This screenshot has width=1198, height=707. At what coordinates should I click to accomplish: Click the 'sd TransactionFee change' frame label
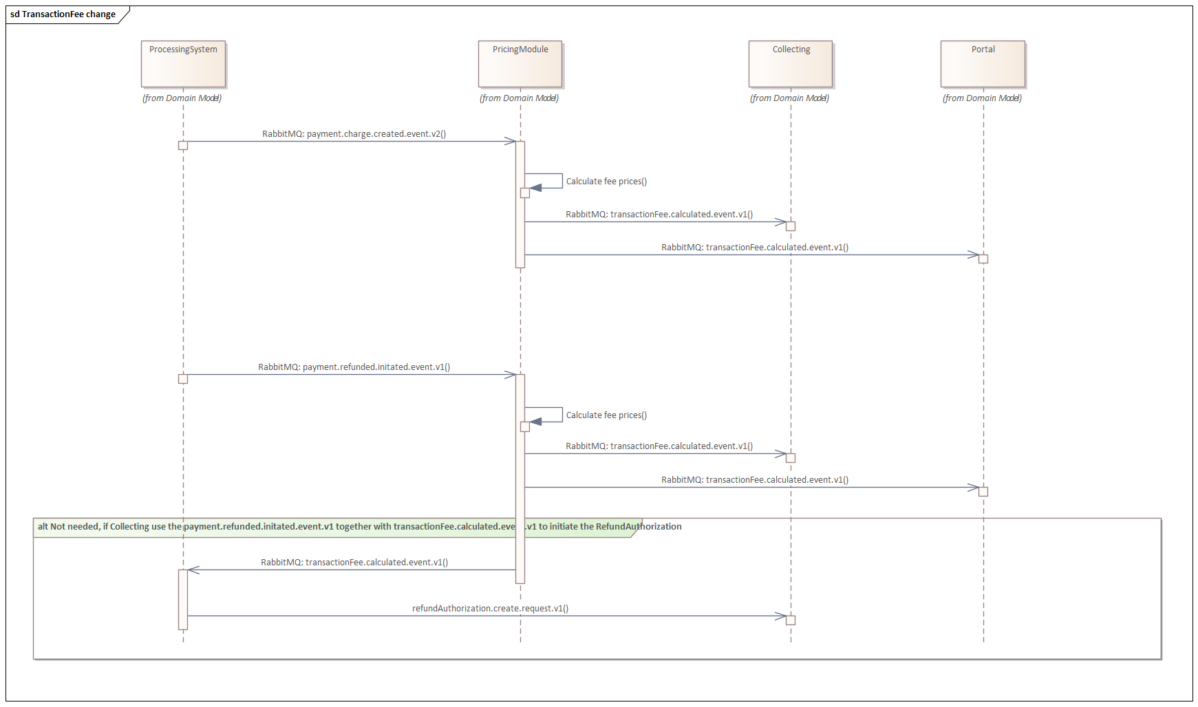pos(63,14)
